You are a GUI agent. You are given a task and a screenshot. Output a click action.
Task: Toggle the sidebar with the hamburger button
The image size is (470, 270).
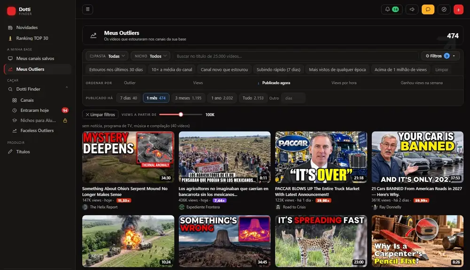click(87, 9)
